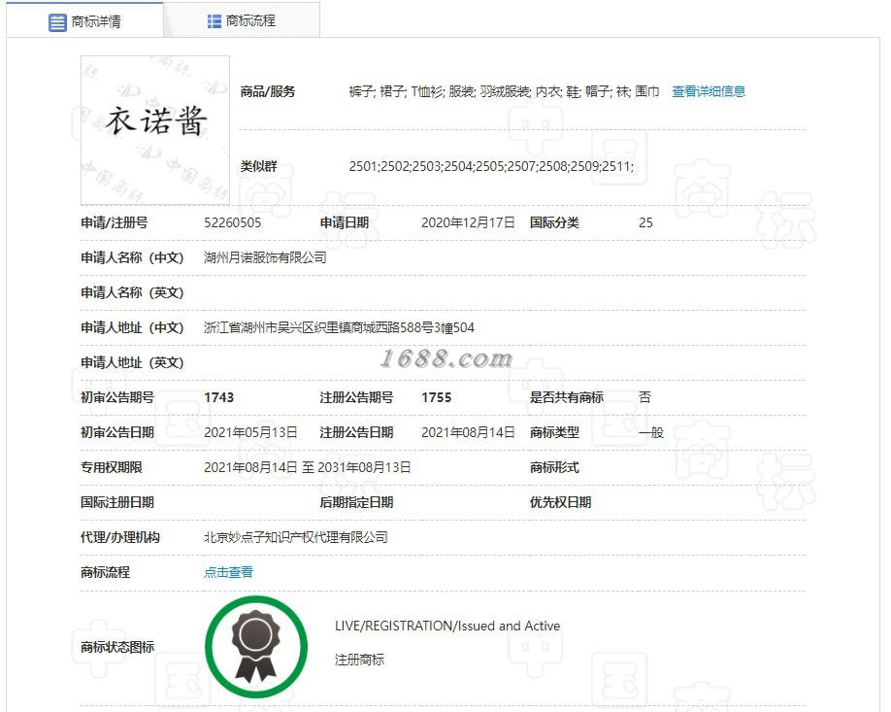
Task: Select exclusive right period 2021年08月14日 至 2031年08月13日
Action: [x=308, y=467]
